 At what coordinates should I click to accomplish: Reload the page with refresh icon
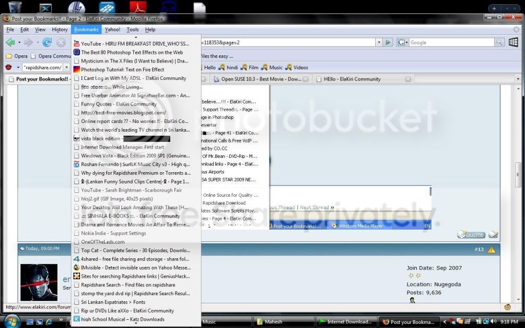click(47, 42)
